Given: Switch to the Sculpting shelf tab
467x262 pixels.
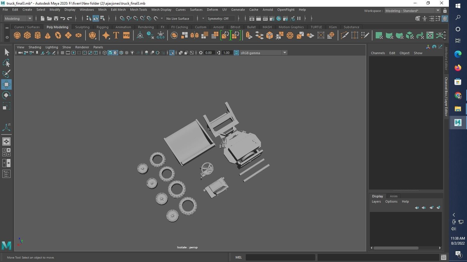Looking at the screenshot, I should [x=82, y=27].
